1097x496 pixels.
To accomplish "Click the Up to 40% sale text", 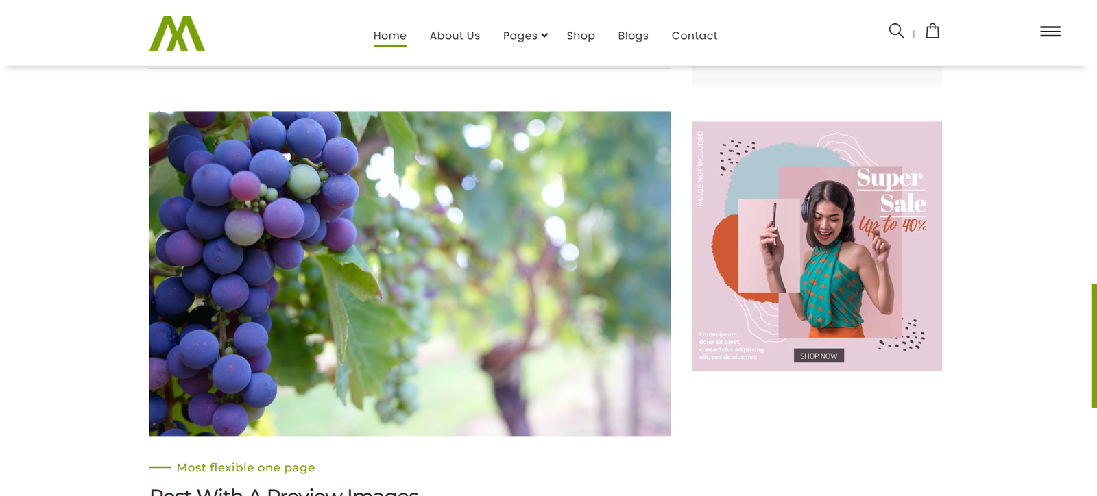I will (893, 225).
